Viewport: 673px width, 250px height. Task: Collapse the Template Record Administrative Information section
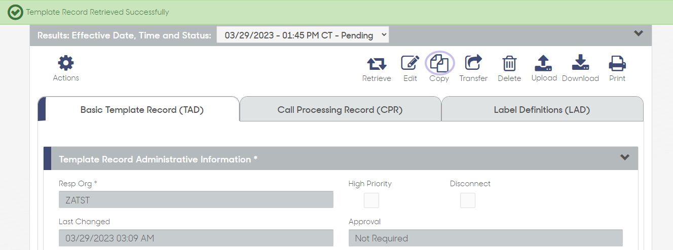(x=625, y=157)
